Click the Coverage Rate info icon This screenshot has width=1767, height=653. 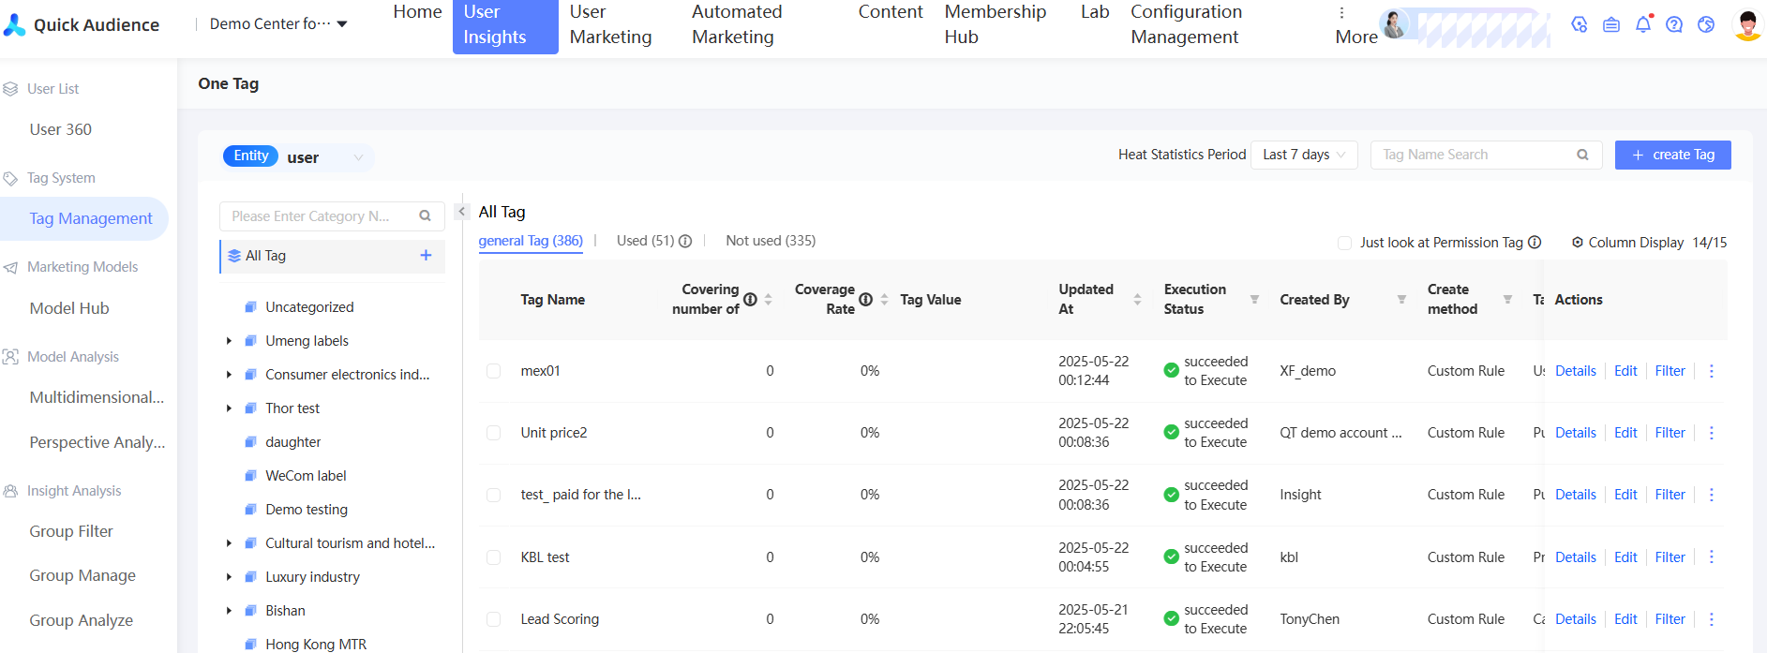(865, 300)
